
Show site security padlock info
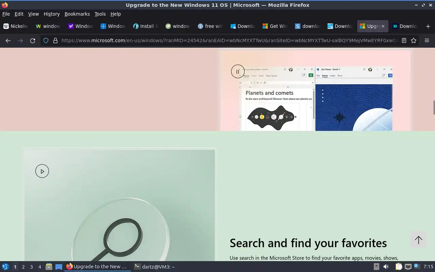[x=55, y=40]
